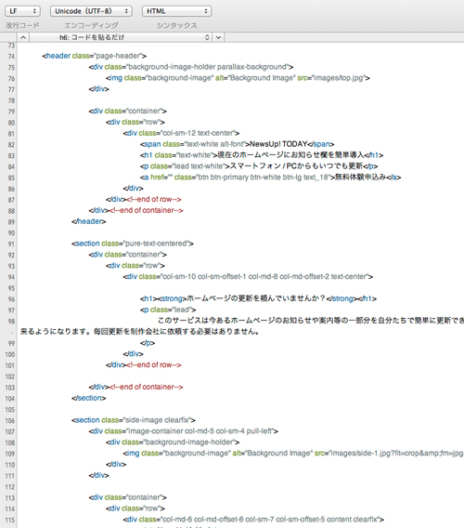Click the lead text 'スマートフォン / PCからもいつでも更新'

[x=296, y=166]
